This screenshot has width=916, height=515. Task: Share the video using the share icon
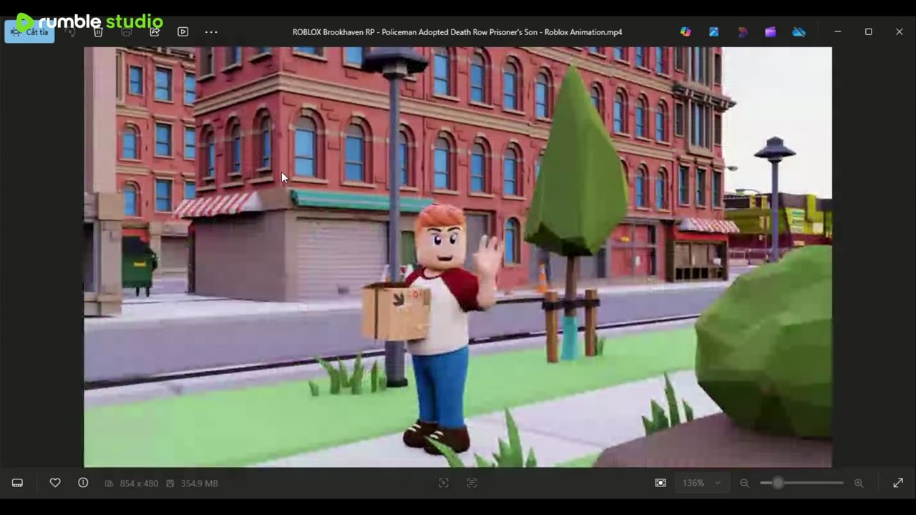tap(155, 32)
